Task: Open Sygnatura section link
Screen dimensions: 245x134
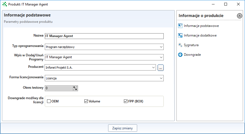Action: tap(191, 45)
